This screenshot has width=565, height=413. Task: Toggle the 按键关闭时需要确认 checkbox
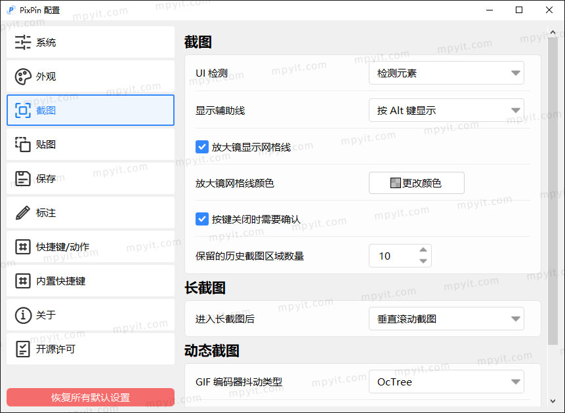point(202,219)
